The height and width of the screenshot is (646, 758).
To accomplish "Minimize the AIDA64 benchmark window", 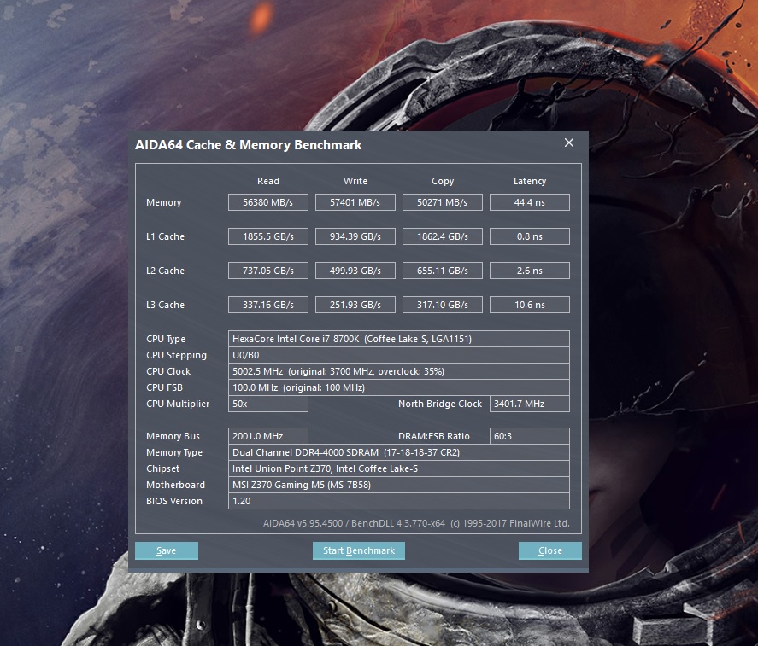I will [530, 143].
